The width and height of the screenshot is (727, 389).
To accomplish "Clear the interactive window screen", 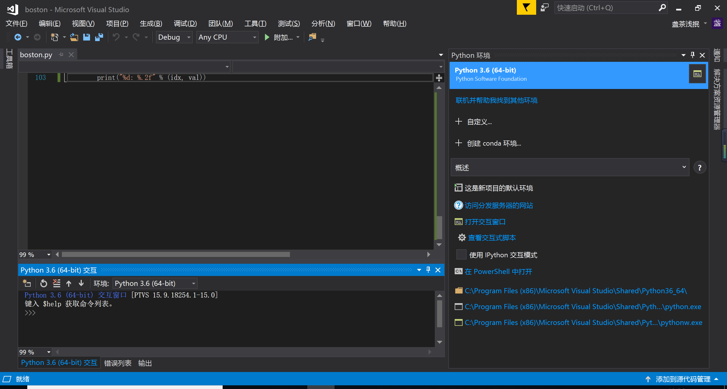I will coord(57,283).
